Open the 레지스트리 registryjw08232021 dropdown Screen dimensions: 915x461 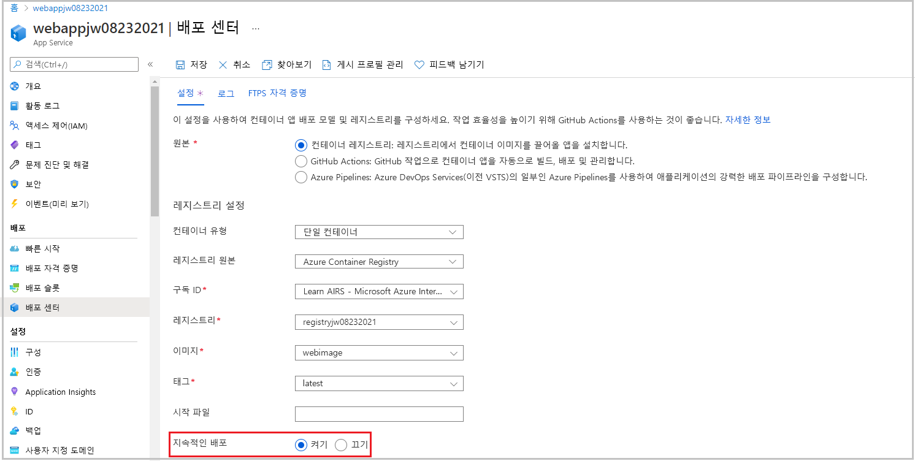point(379,322)
